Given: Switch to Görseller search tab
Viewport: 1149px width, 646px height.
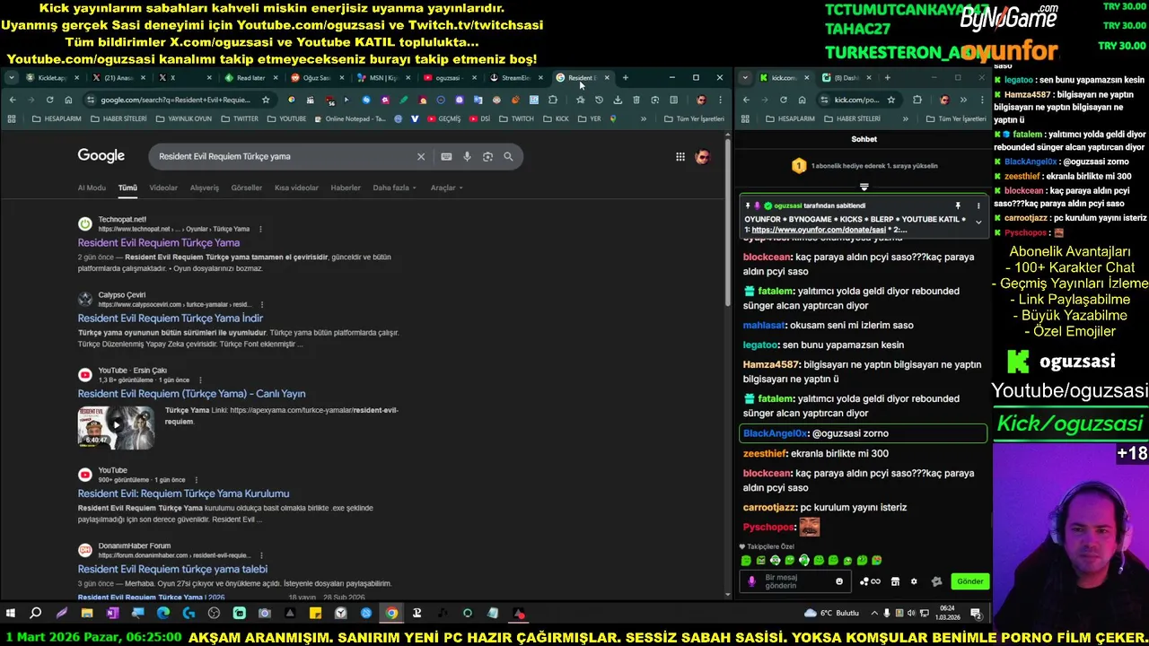Looking at the screenshot, I should (x=247, y=188).
